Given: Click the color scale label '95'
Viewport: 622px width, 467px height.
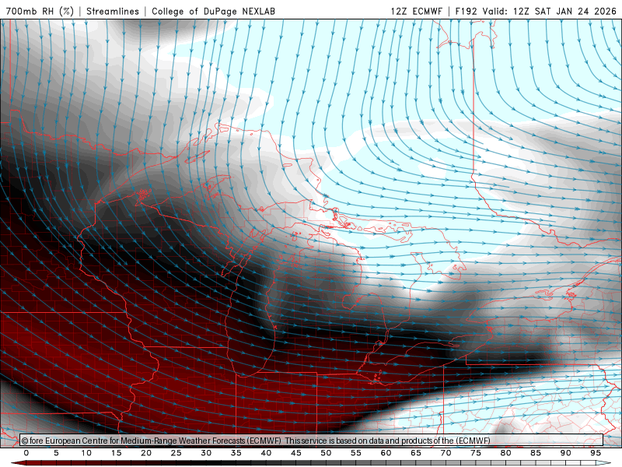Looking at the screenshot, I should (x=596, y=453).
